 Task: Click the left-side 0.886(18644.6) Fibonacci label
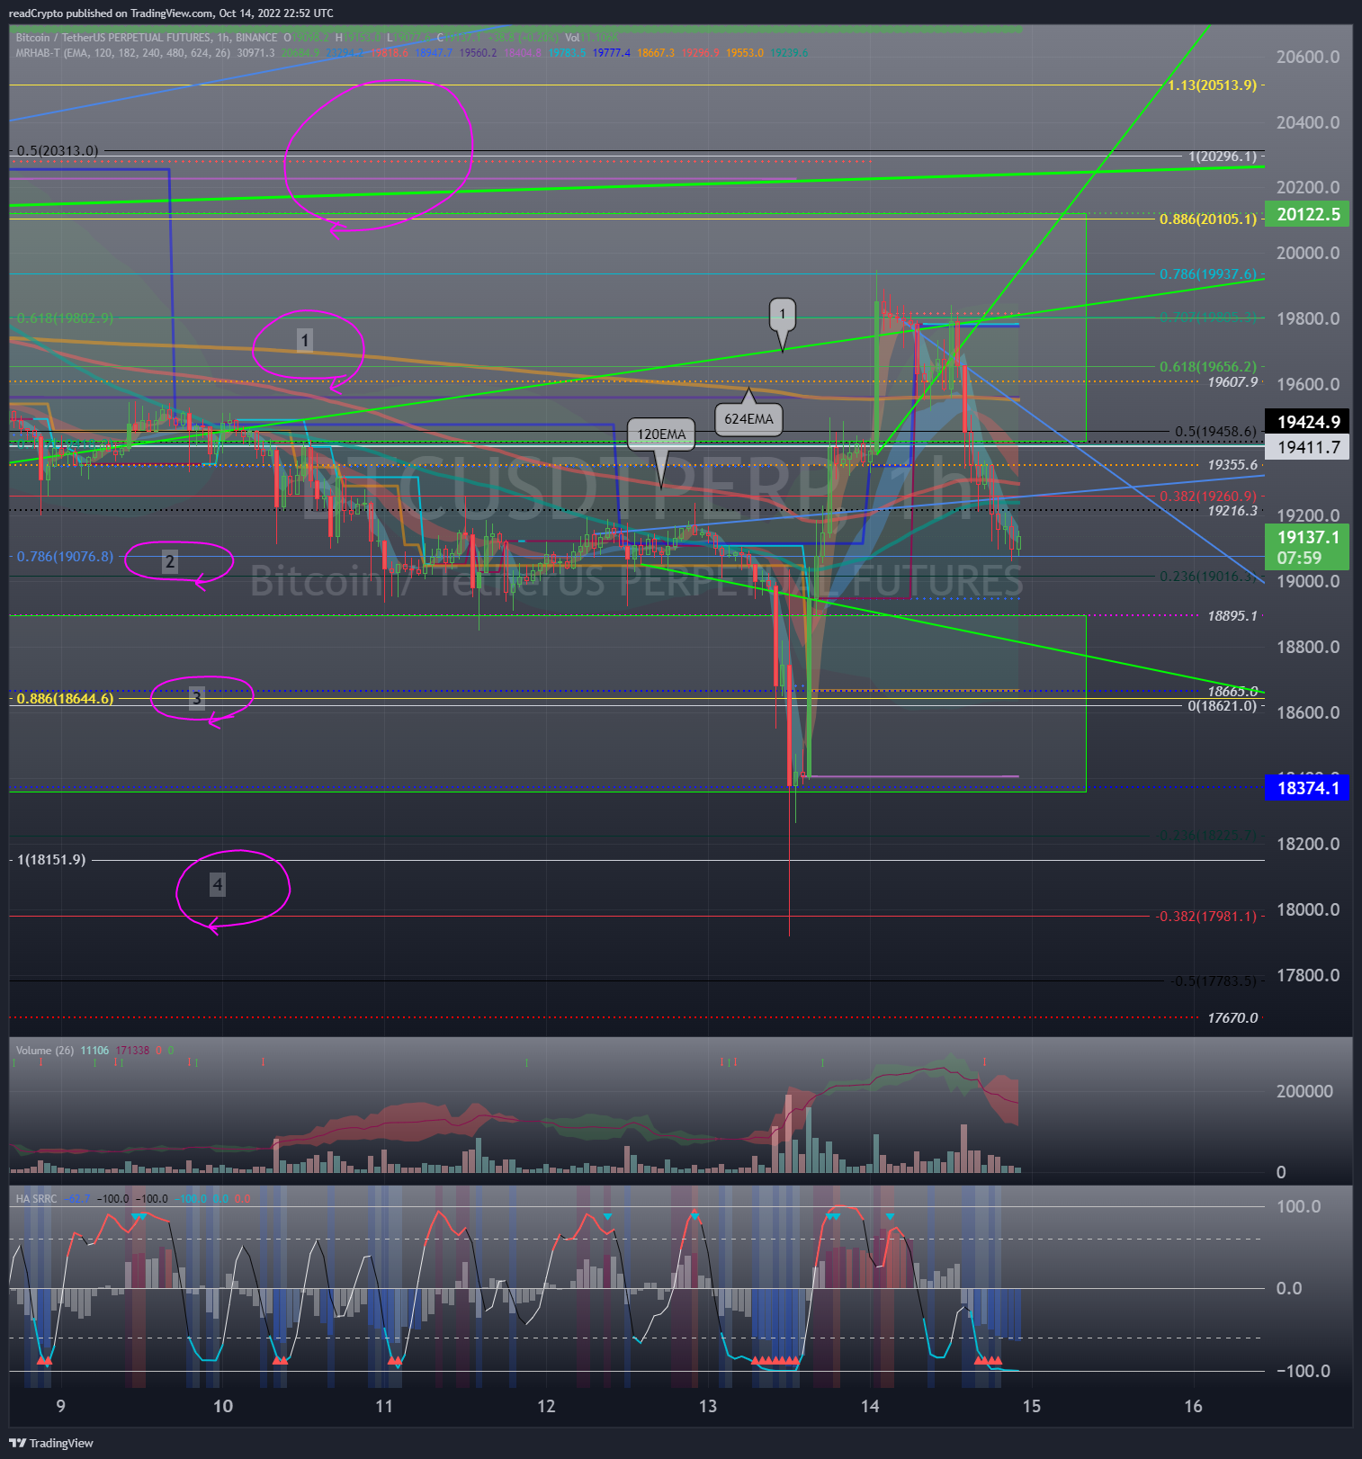tap(65, 699)
